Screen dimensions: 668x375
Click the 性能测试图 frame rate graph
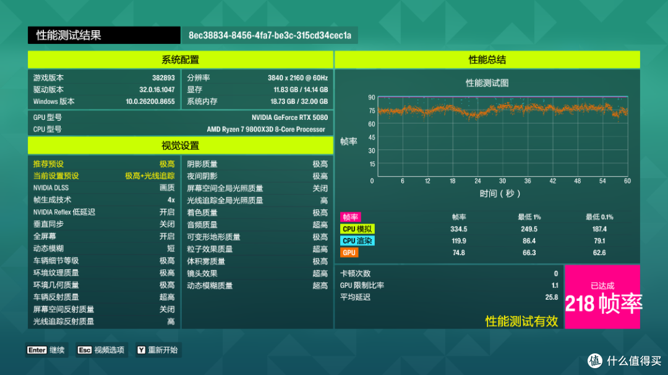(x=503, y=137)
